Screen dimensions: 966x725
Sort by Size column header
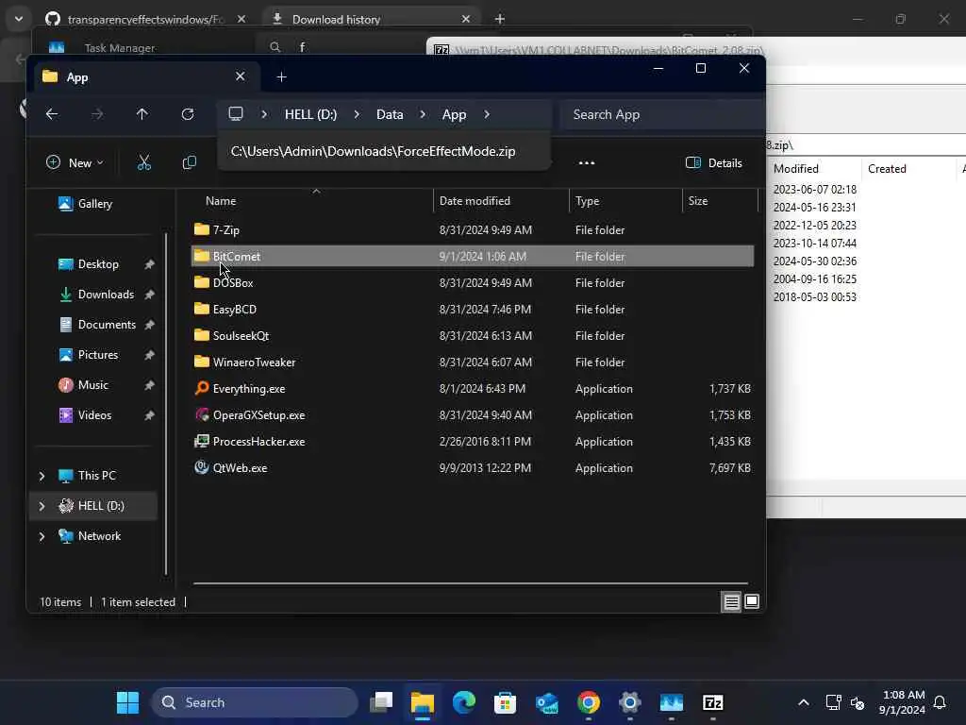click(x=698, y=201)
